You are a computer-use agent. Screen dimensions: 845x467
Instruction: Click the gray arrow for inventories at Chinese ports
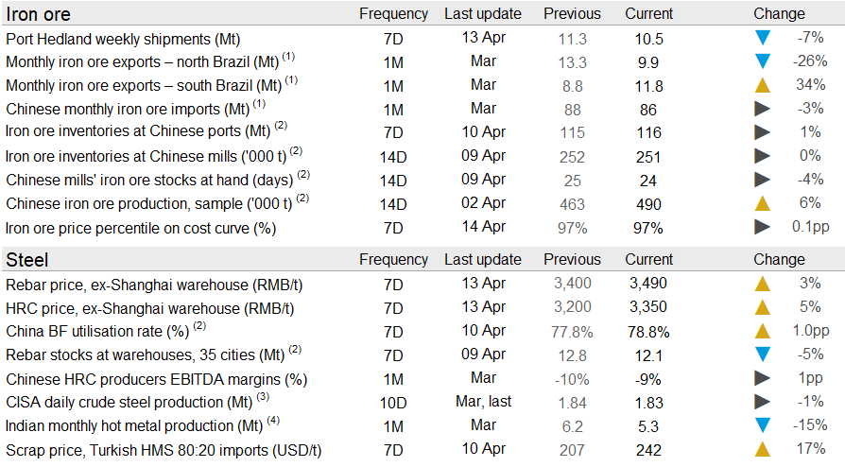[762, 132]
